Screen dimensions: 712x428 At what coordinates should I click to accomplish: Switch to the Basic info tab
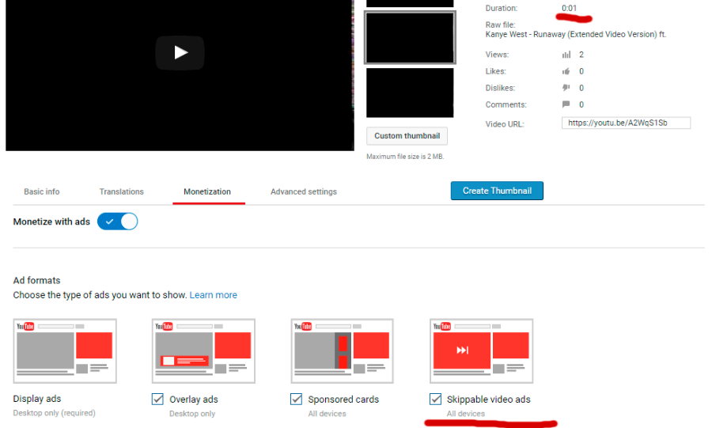[x=42, y=191]
